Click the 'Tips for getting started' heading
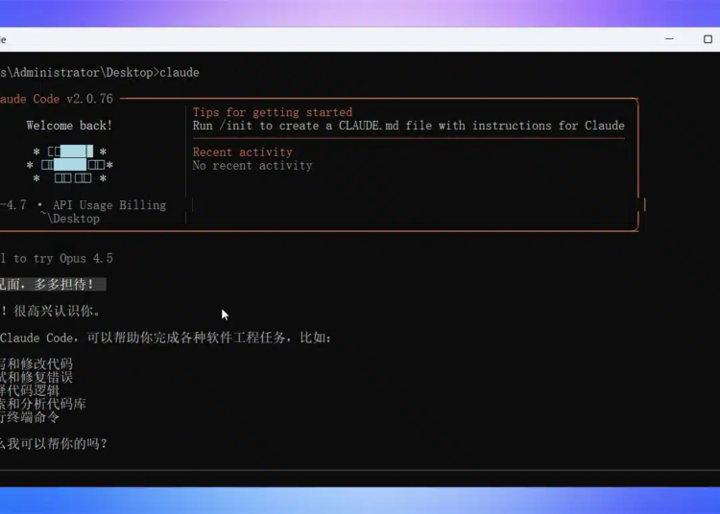Image resolution: width=720 pixels, height=514 pixels. click(x=273, y=112)
